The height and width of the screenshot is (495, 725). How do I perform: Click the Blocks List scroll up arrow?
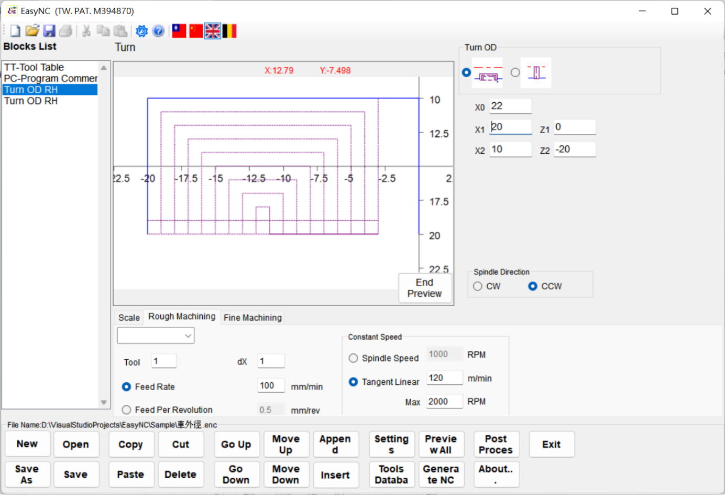pyautogui.click(x=104, y=68)
